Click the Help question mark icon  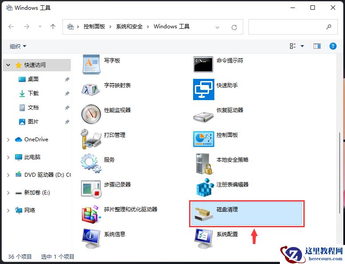pyautogui.click(x=333, y=46)
